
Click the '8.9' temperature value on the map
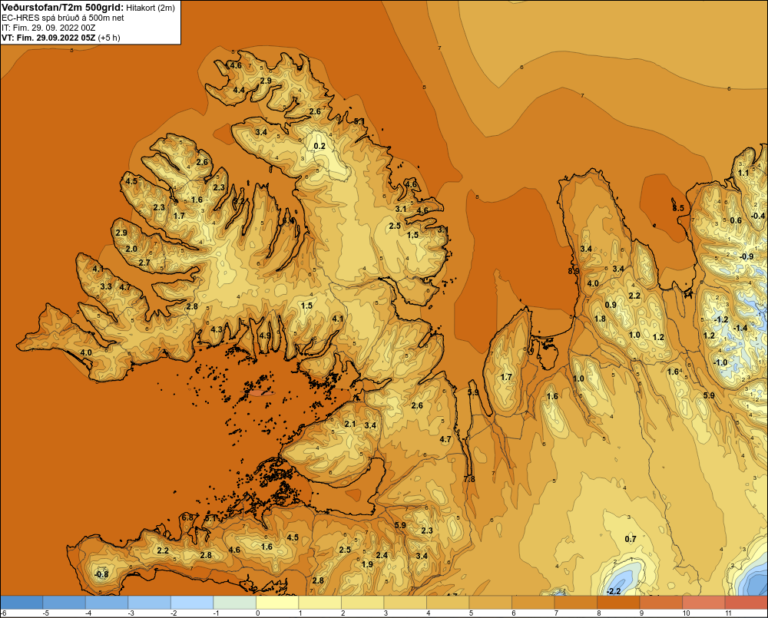(x=574, y=271)
